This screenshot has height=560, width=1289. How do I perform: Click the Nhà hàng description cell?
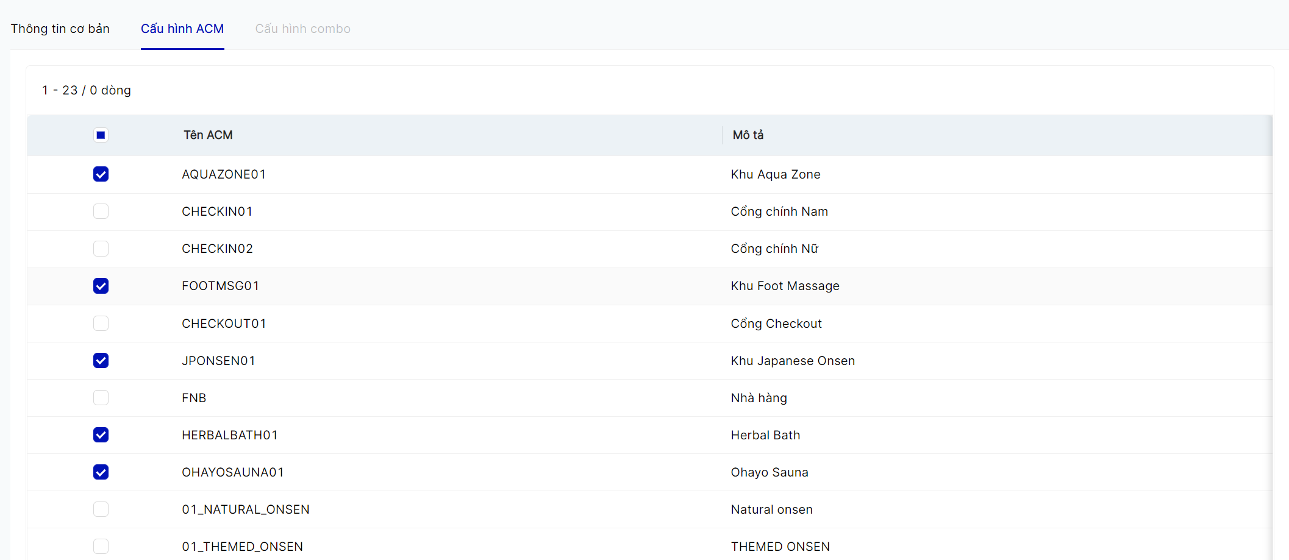click(759, 398)
